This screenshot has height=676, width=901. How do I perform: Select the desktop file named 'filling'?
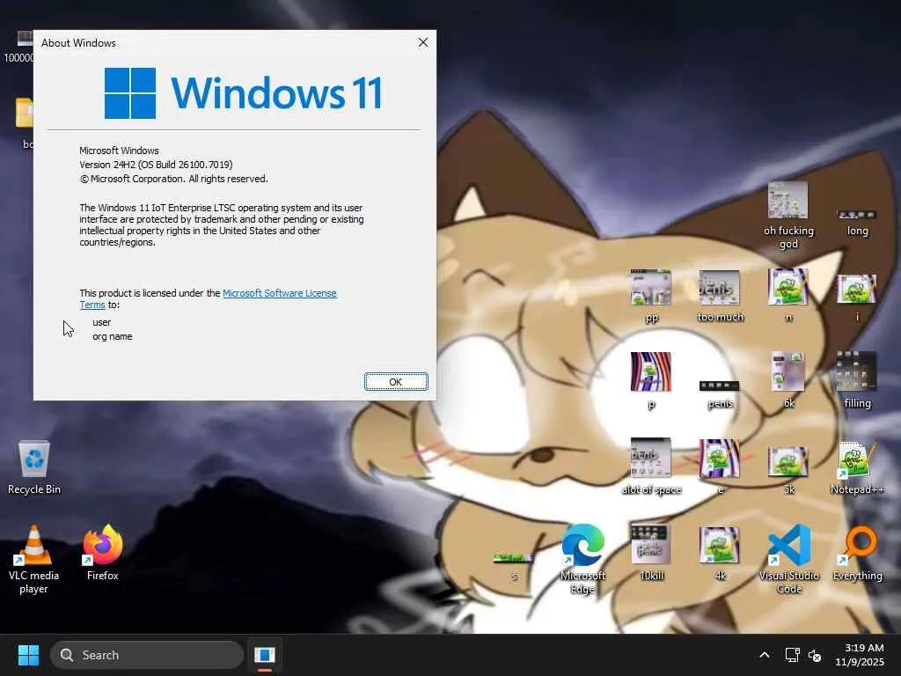[x=857, y=380]
